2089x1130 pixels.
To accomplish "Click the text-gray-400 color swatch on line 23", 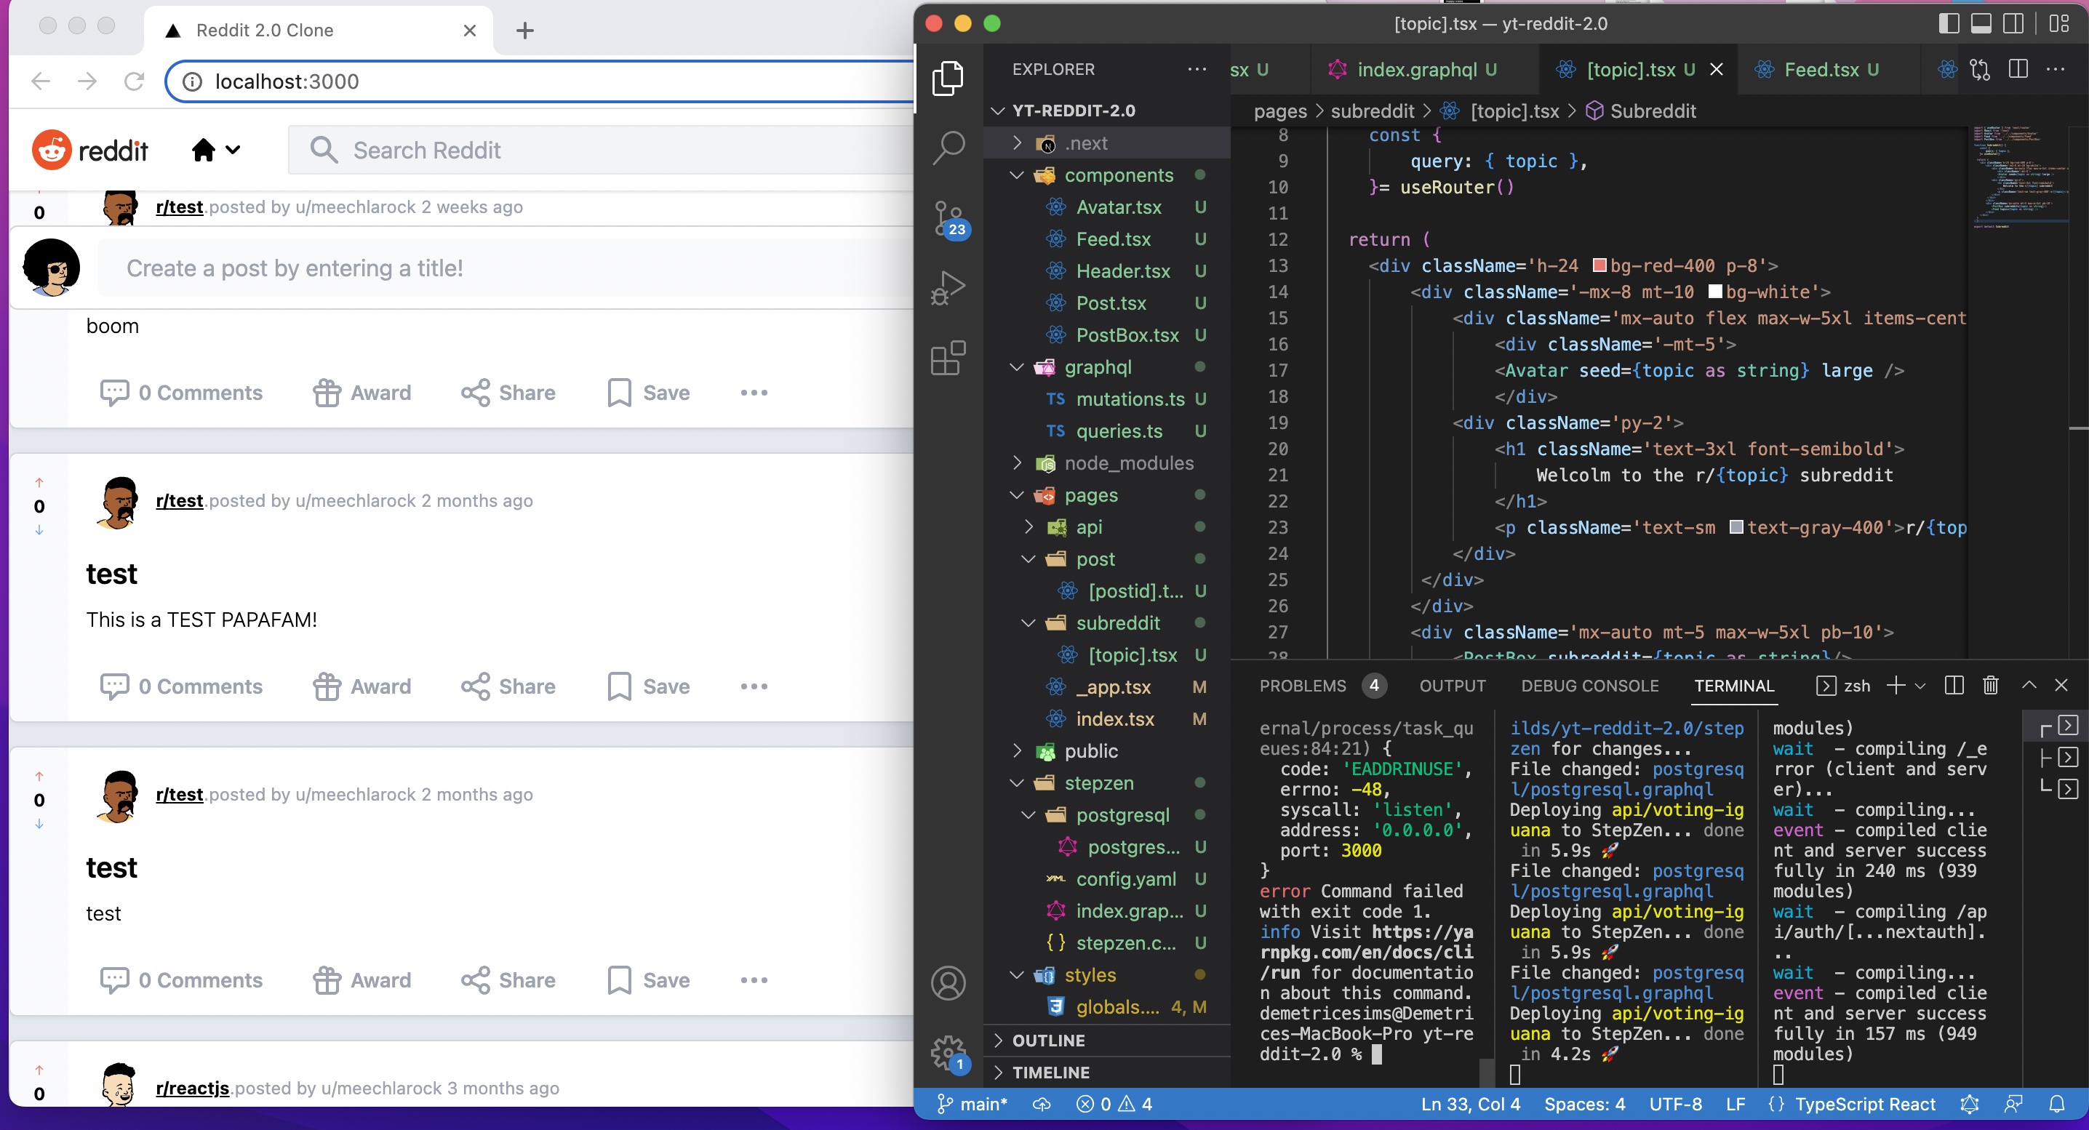I will pyautogui.click(x=1736, y=527).
